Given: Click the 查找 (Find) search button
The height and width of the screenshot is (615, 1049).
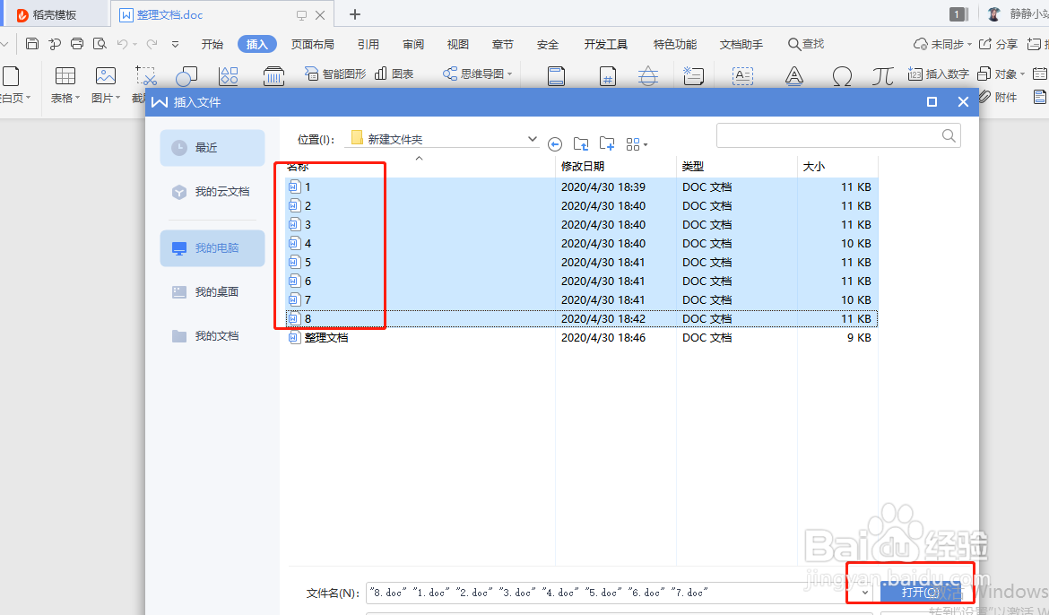Looking at the screenshot, I should 806,44.
